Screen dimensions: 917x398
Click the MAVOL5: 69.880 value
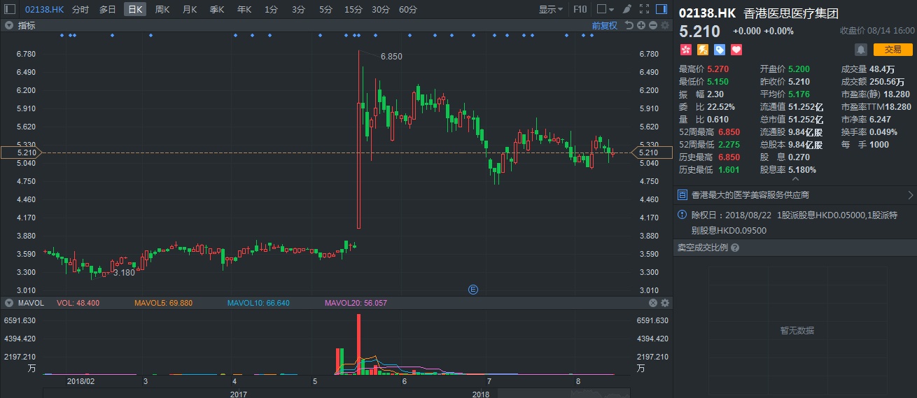(163, 303)
